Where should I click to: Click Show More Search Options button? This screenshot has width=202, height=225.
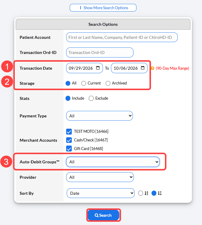103,8
